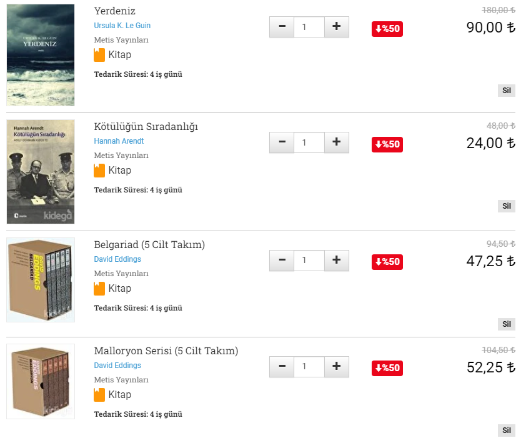Open the Belgariad (5 Cilt Takım) title
The image size is (521, 438).
click(x=149, y=244)
